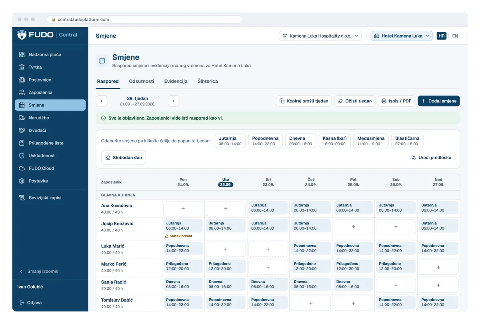Screen dimensions: 480x324
Task: Collapse sidebar via Smanji izbornik
Action: pyautogui.click(x=39, y=271)
